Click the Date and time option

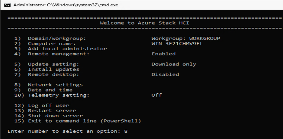click(50, 90)
